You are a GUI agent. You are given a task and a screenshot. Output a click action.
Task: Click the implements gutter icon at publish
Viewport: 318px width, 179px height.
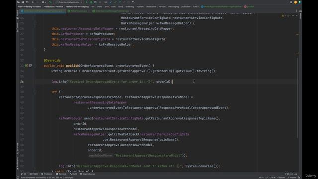[26, 65]
